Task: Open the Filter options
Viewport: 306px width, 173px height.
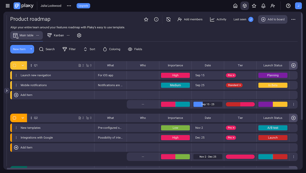Action: [69, 49]
